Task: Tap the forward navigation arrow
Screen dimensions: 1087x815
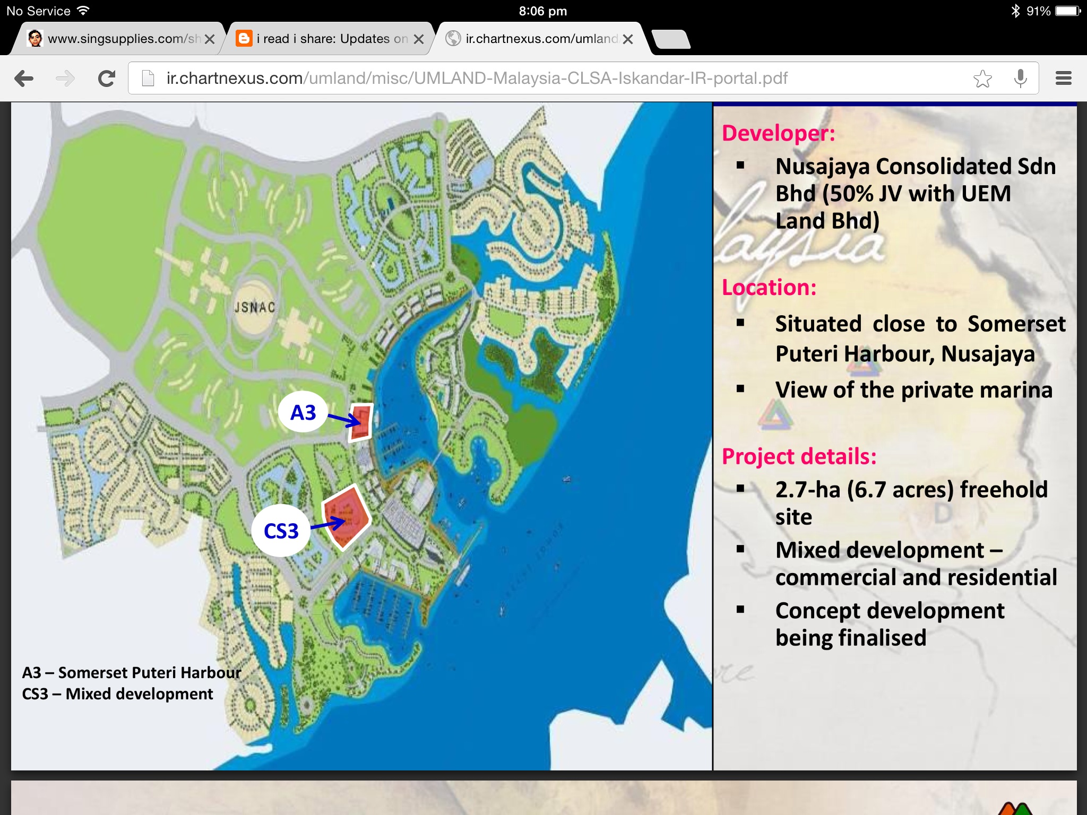Action: click(x=65, y=79)
